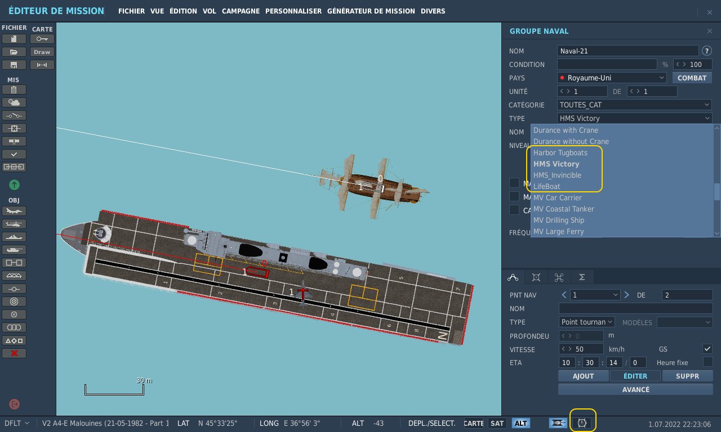Screen dimensions: 721x432
Task: Open the waypoint type Point tournant dropdown
Action: click(x=587, y=322)
